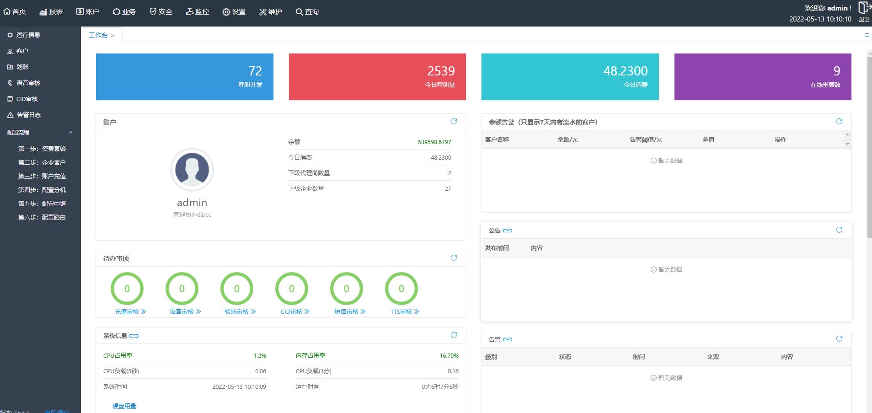This screenshot has height=413, width=872.
Task: Click the link icon beside 系统信息
Action: point(134,336)
